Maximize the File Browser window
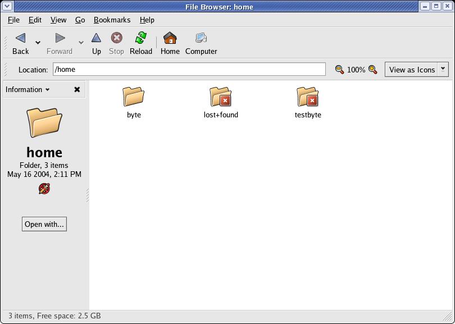The height and width of the screenshot is (324, 455). (x=436, y=6)
